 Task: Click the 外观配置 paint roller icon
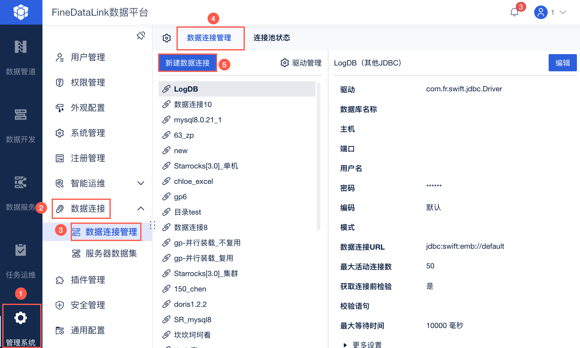click(x=60, y=108)
